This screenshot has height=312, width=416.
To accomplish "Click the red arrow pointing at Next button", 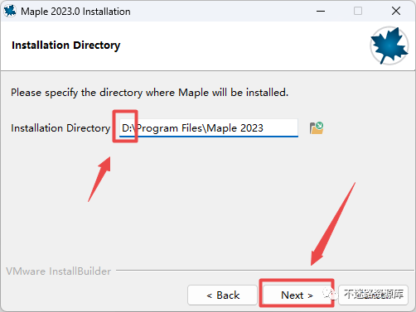I will (x=332, y=224).
